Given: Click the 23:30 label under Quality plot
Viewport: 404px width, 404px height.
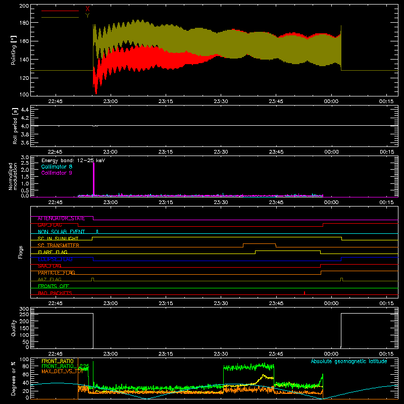Looking at the screenshot, I should click(x=221, y=354).
